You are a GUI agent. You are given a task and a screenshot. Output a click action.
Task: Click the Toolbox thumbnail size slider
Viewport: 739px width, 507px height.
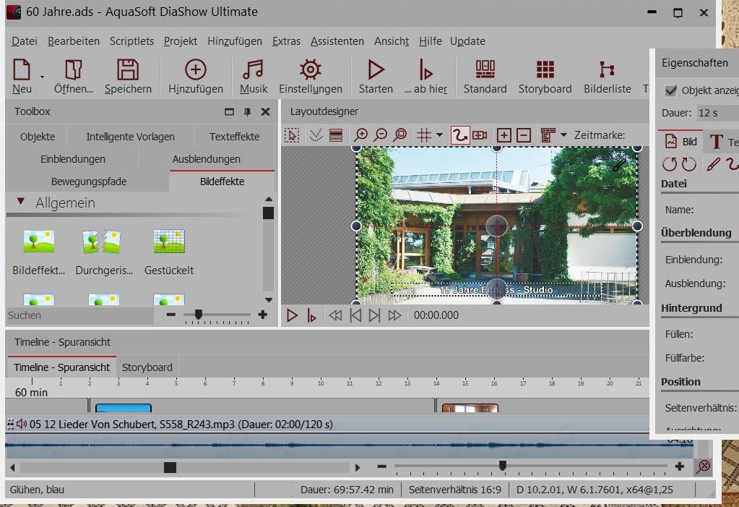[x=199, y=315]
